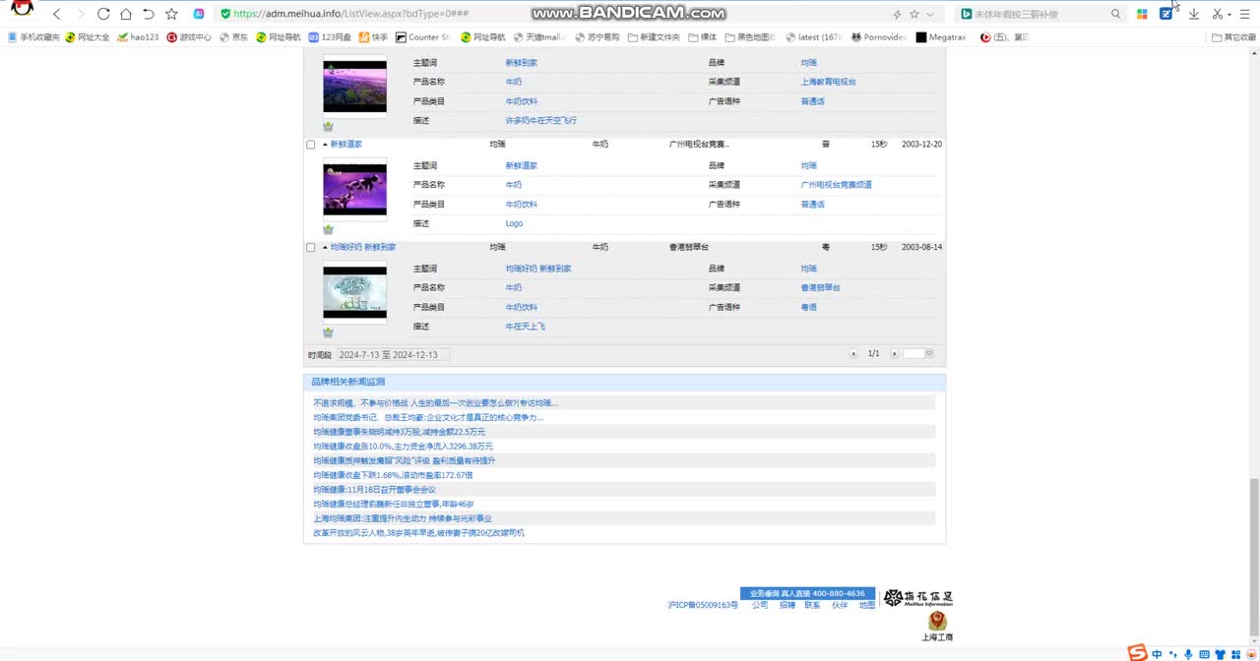The height and width of the screenshot is (661, 1260).
Task: Go to previous page arrow in pager
Action: coord(853,354)
